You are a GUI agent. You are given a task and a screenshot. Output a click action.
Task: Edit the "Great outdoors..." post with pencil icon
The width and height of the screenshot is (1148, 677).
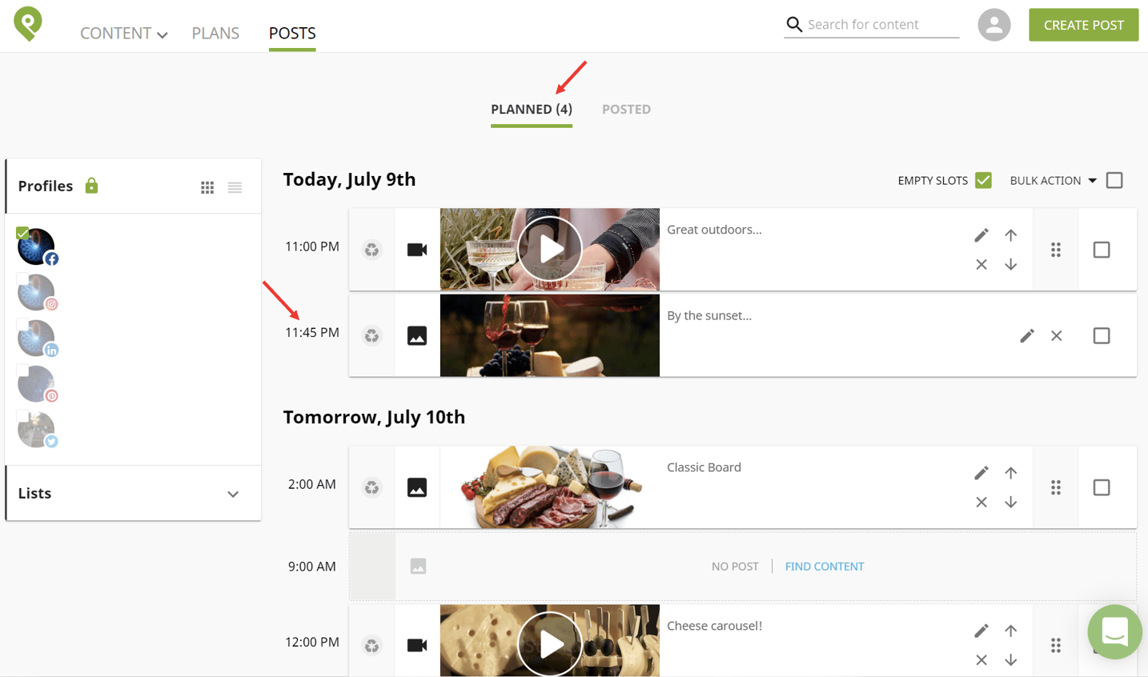(981, 235)
